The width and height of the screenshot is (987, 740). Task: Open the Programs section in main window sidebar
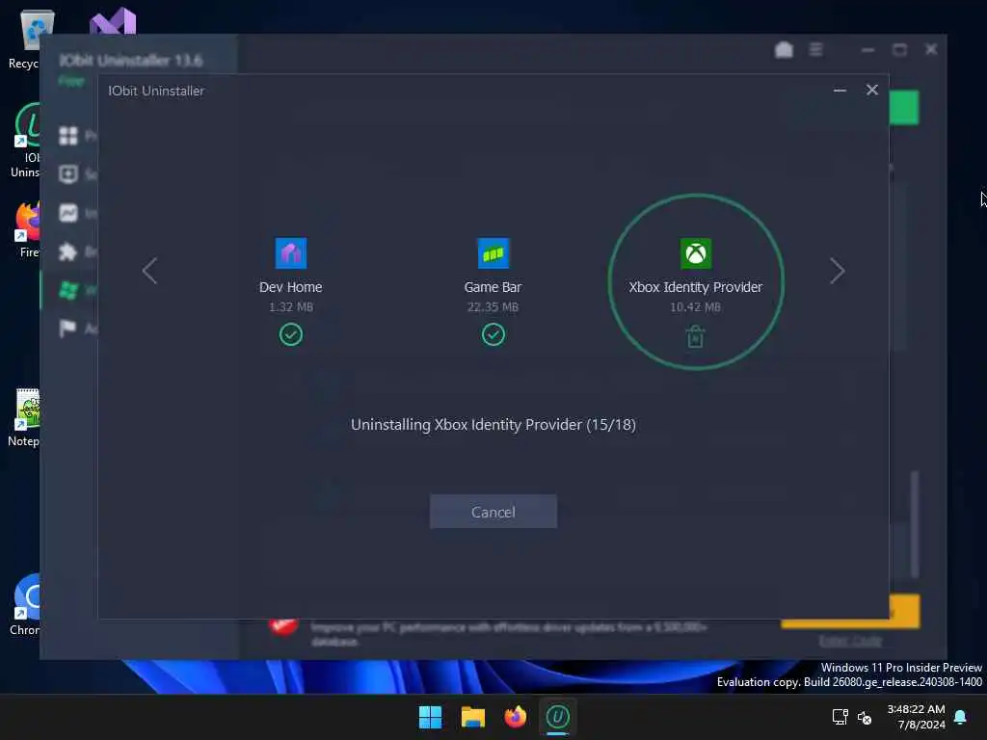pyautogui.click(x=68, y=136)
